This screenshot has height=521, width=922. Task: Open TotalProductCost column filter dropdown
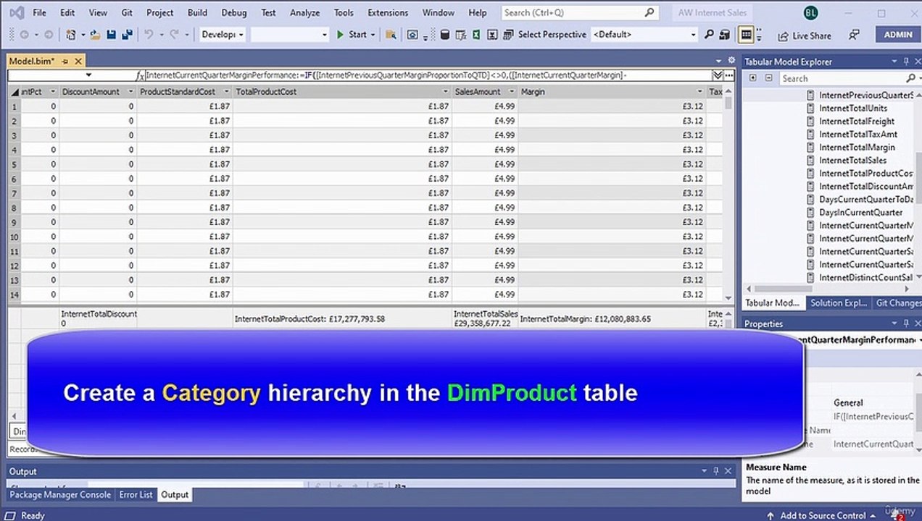446,92
